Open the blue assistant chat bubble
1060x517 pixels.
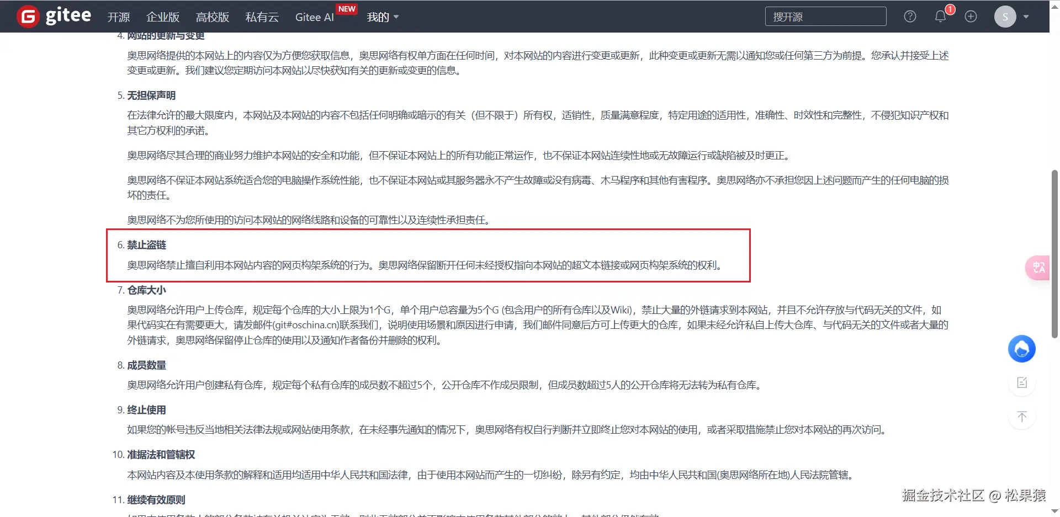pyautogui.click(x=1022, y=349)
